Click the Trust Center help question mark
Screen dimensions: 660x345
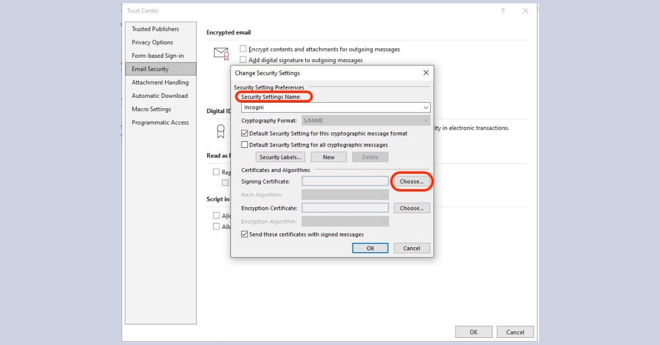pyautogui.click(x=502, y=10)
